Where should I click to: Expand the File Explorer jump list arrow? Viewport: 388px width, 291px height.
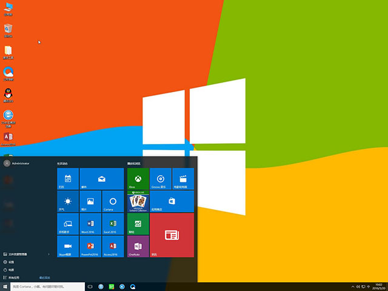pos(48,254)
